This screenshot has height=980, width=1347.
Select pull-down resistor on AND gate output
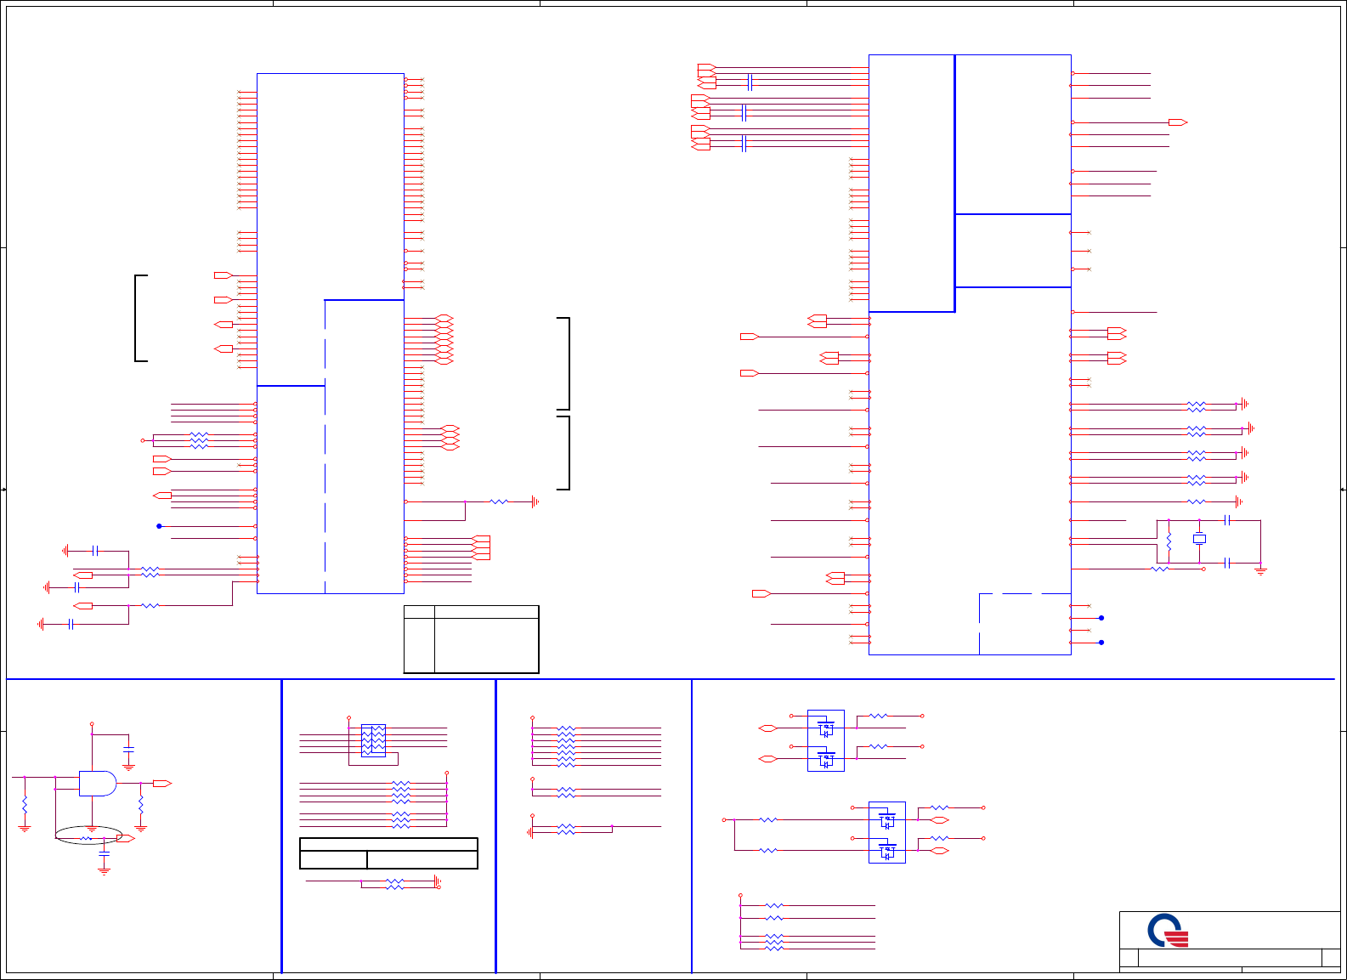(x=140, y=804)
